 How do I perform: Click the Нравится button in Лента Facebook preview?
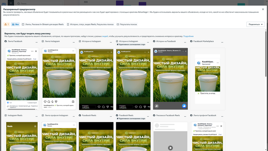[x=12, y=106]
